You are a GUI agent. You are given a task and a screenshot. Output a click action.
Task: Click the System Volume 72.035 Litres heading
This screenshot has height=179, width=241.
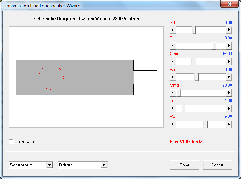tap(109, 19)
